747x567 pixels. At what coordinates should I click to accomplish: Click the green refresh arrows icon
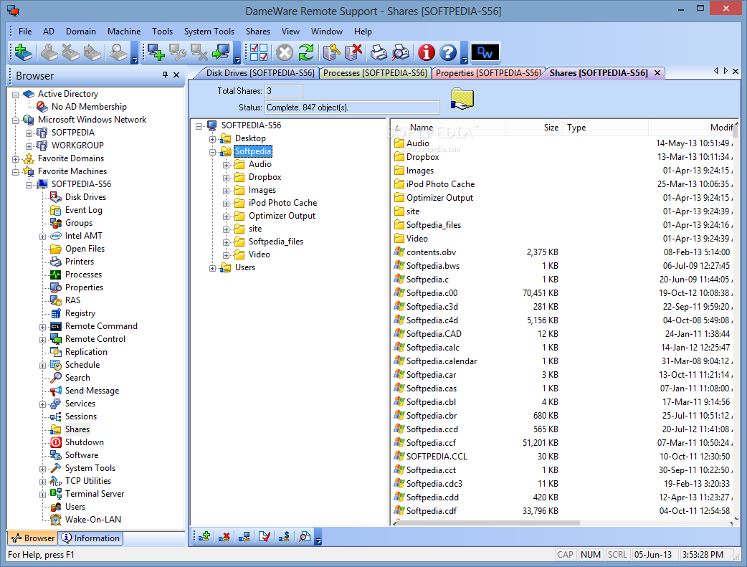pyautogui.click(x=306, y=52)
